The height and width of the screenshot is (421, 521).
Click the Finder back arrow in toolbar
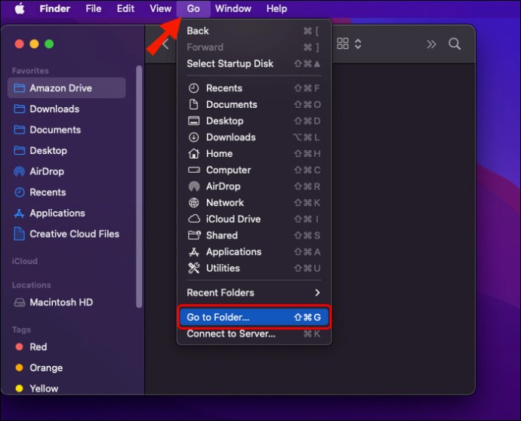(x=165, y=44)
